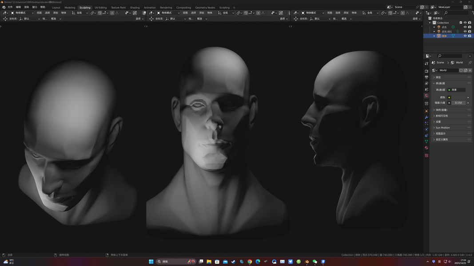
Task: Click the Move tool icon in left viewport
Action: [5, 19]
